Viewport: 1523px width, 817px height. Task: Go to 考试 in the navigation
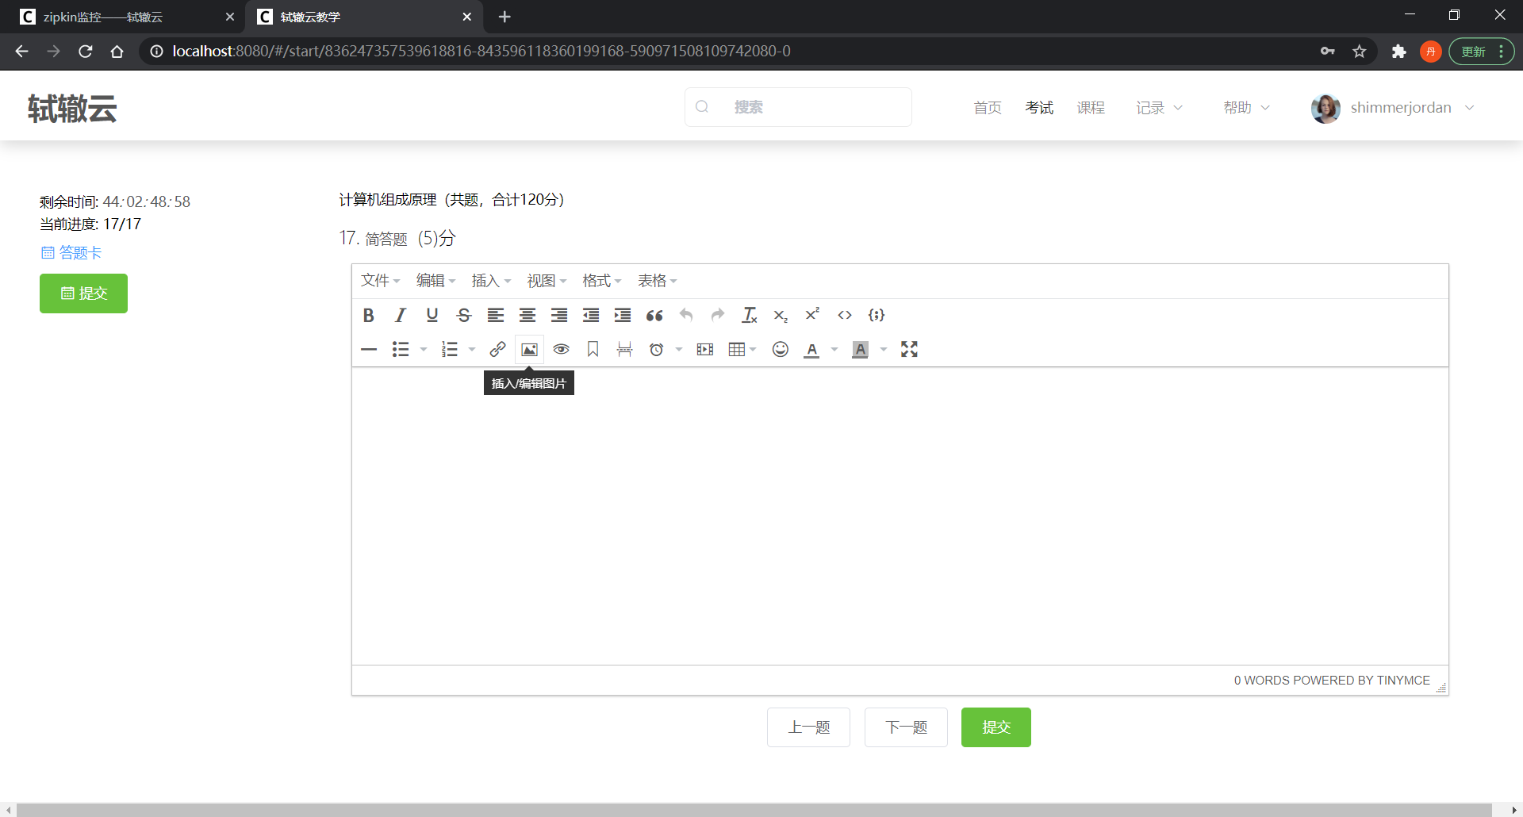pyautogui.click(x=1039, y=107)
